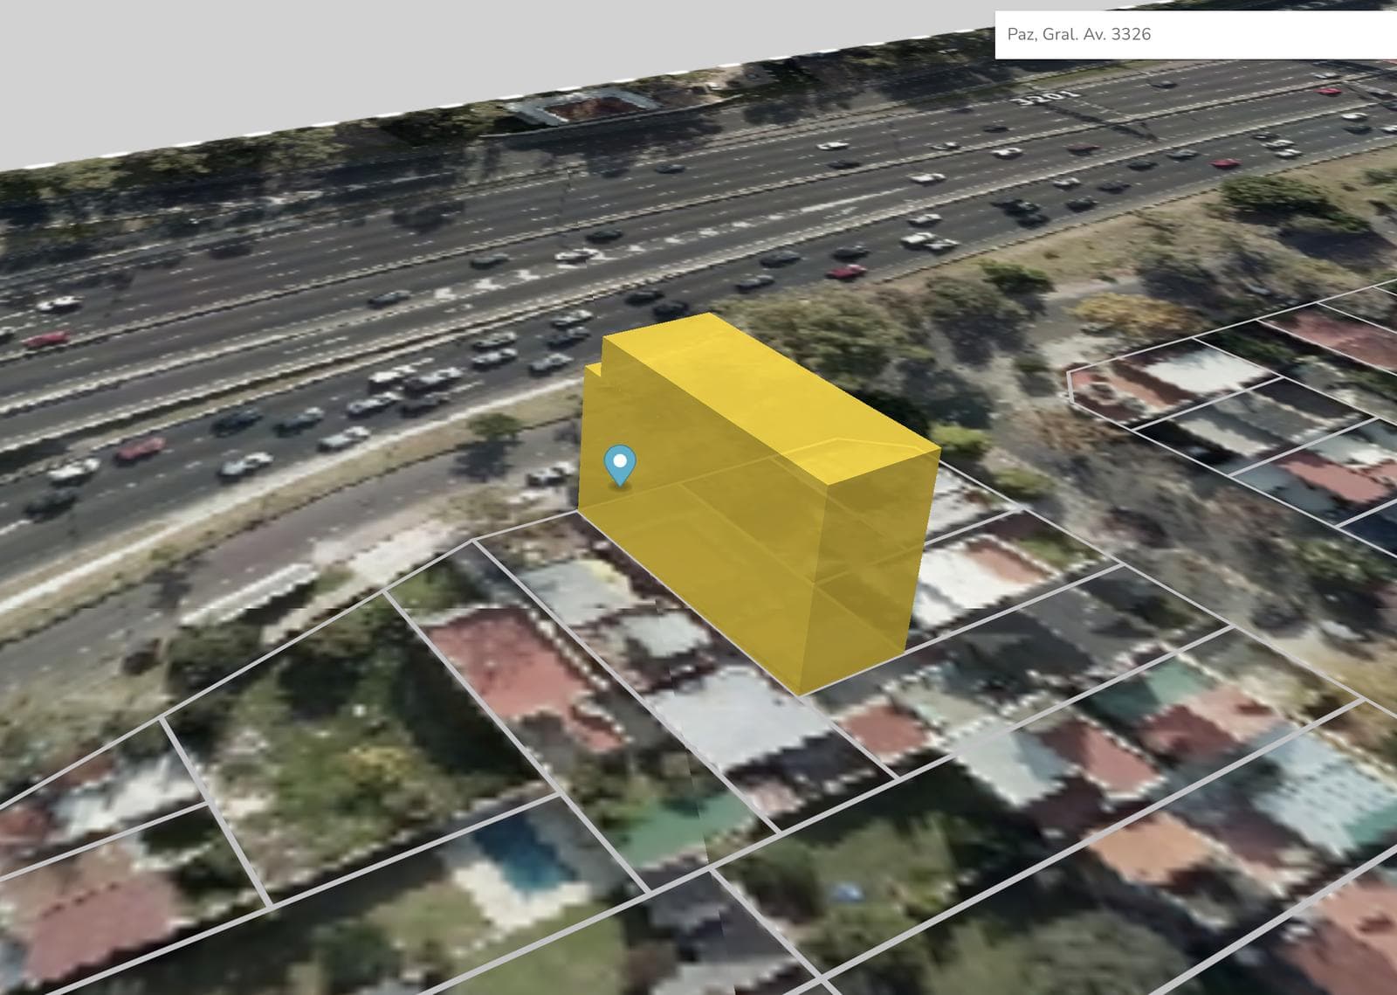Click the small tree left of the yellow building
The height and width of the screenshot is (995, 1397).
494,428
